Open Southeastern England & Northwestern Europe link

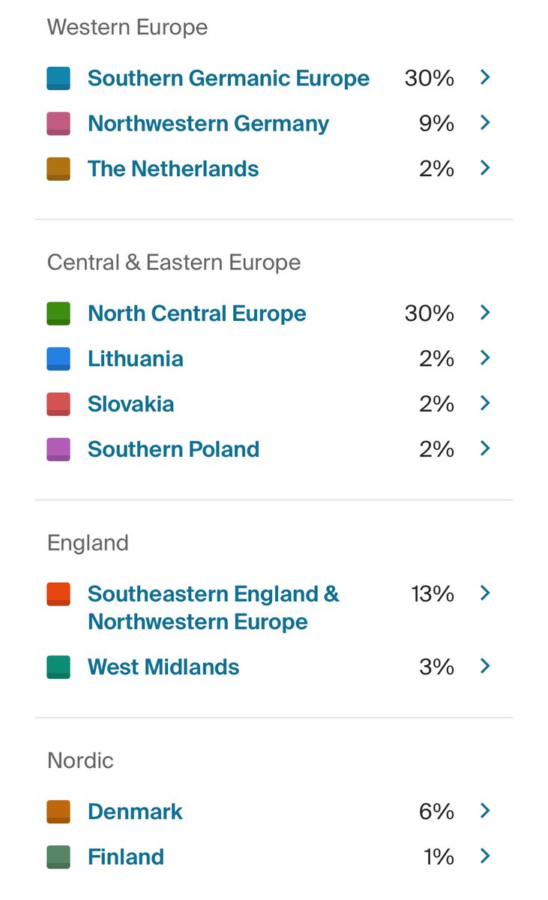[x=214, y=607]
